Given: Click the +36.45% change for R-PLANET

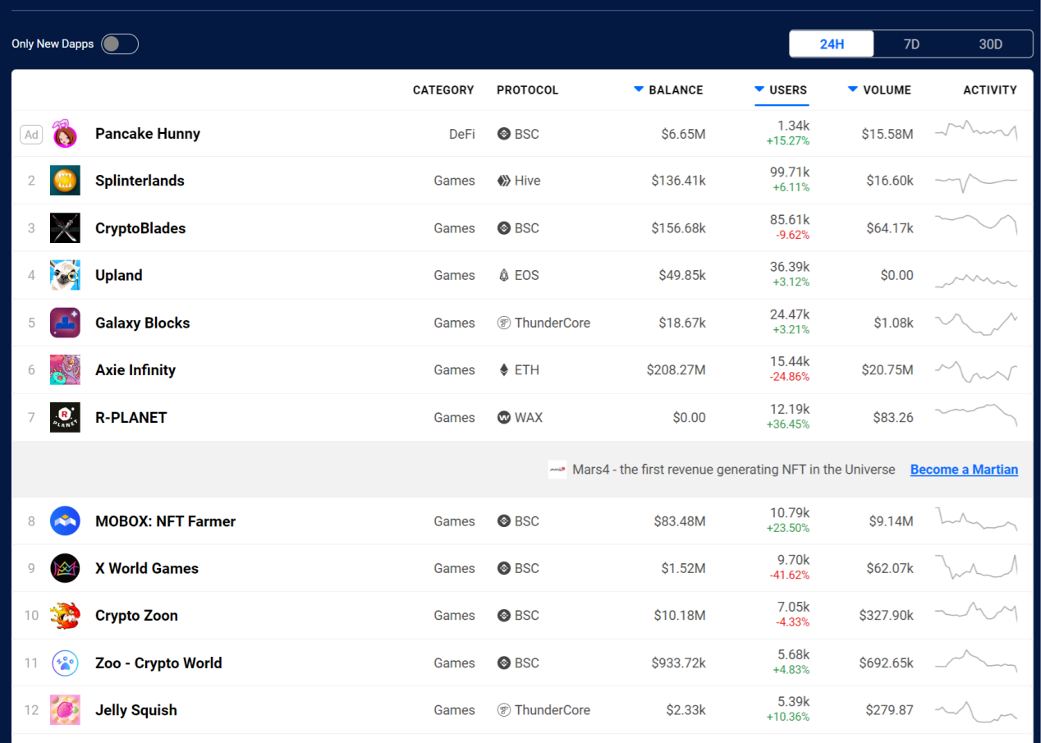Looking at the screenshot, I should 788,424.
